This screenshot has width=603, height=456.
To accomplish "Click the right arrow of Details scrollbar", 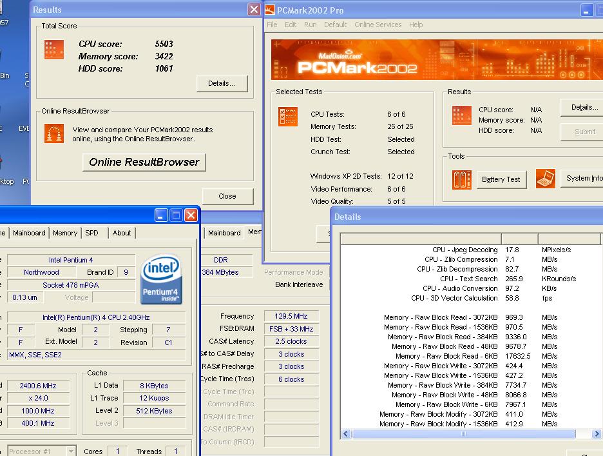I will pyautogui.click(x=596, y=434).
